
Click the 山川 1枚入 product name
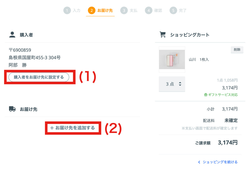tap(199, 59)
